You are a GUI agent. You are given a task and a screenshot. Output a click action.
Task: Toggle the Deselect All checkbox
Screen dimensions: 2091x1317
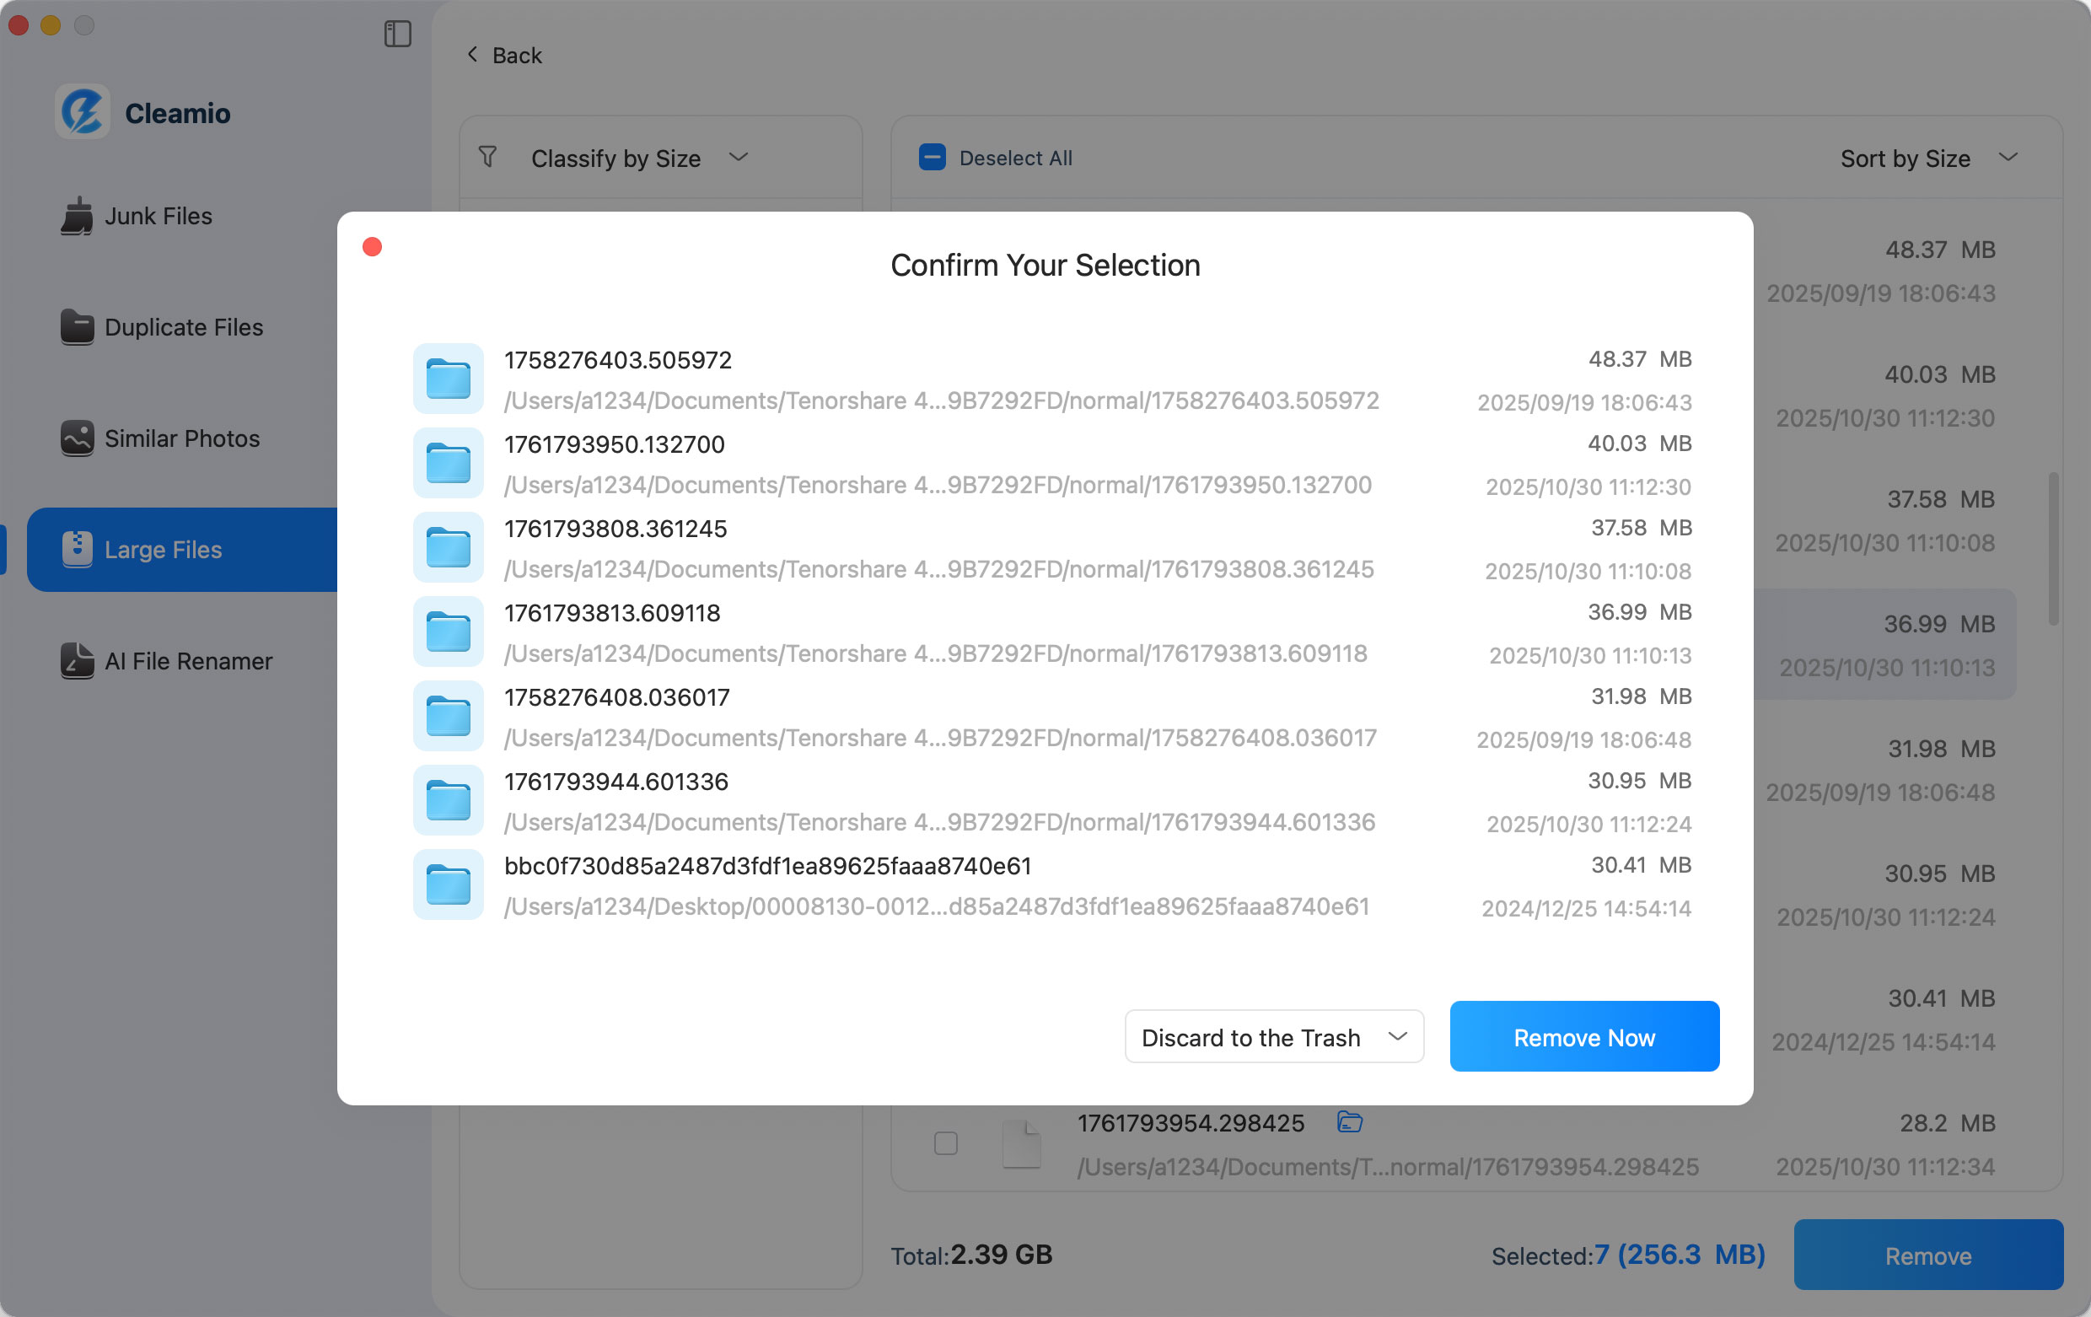(932, 157)
